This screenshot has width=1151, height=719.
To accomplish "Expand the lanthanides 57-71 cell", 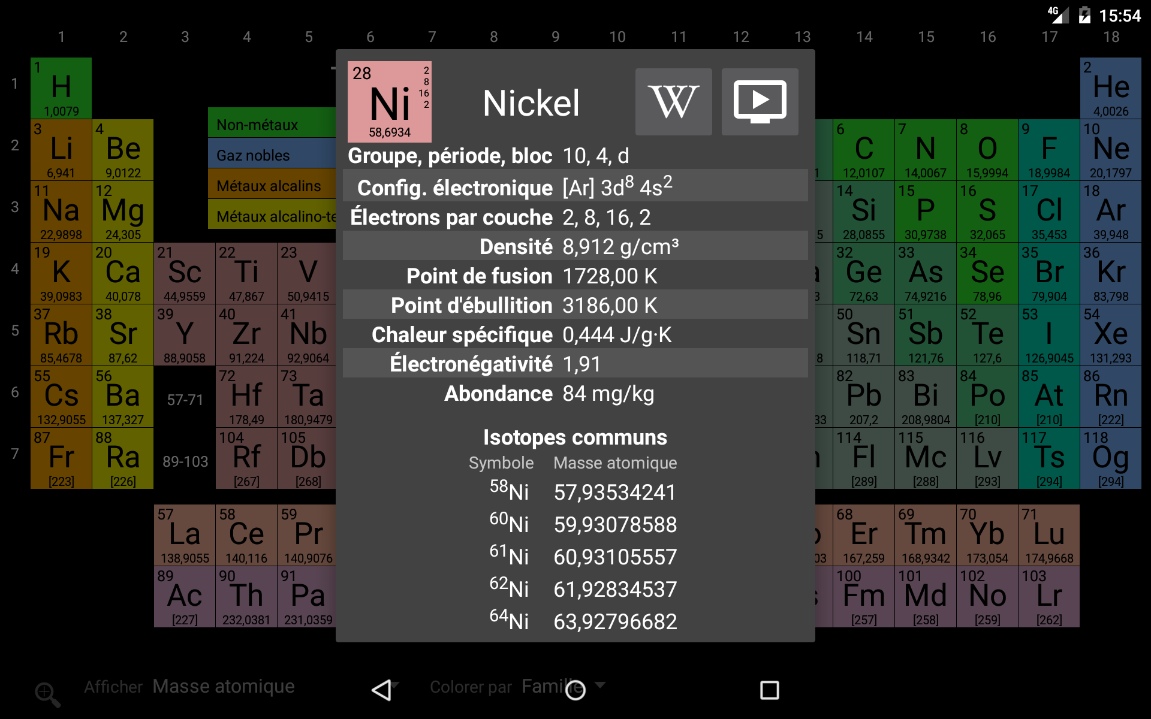I will (x=185, y=400).
